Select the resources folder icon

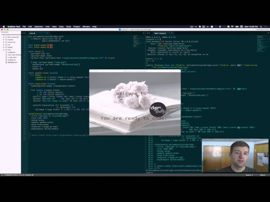point(6,42)
